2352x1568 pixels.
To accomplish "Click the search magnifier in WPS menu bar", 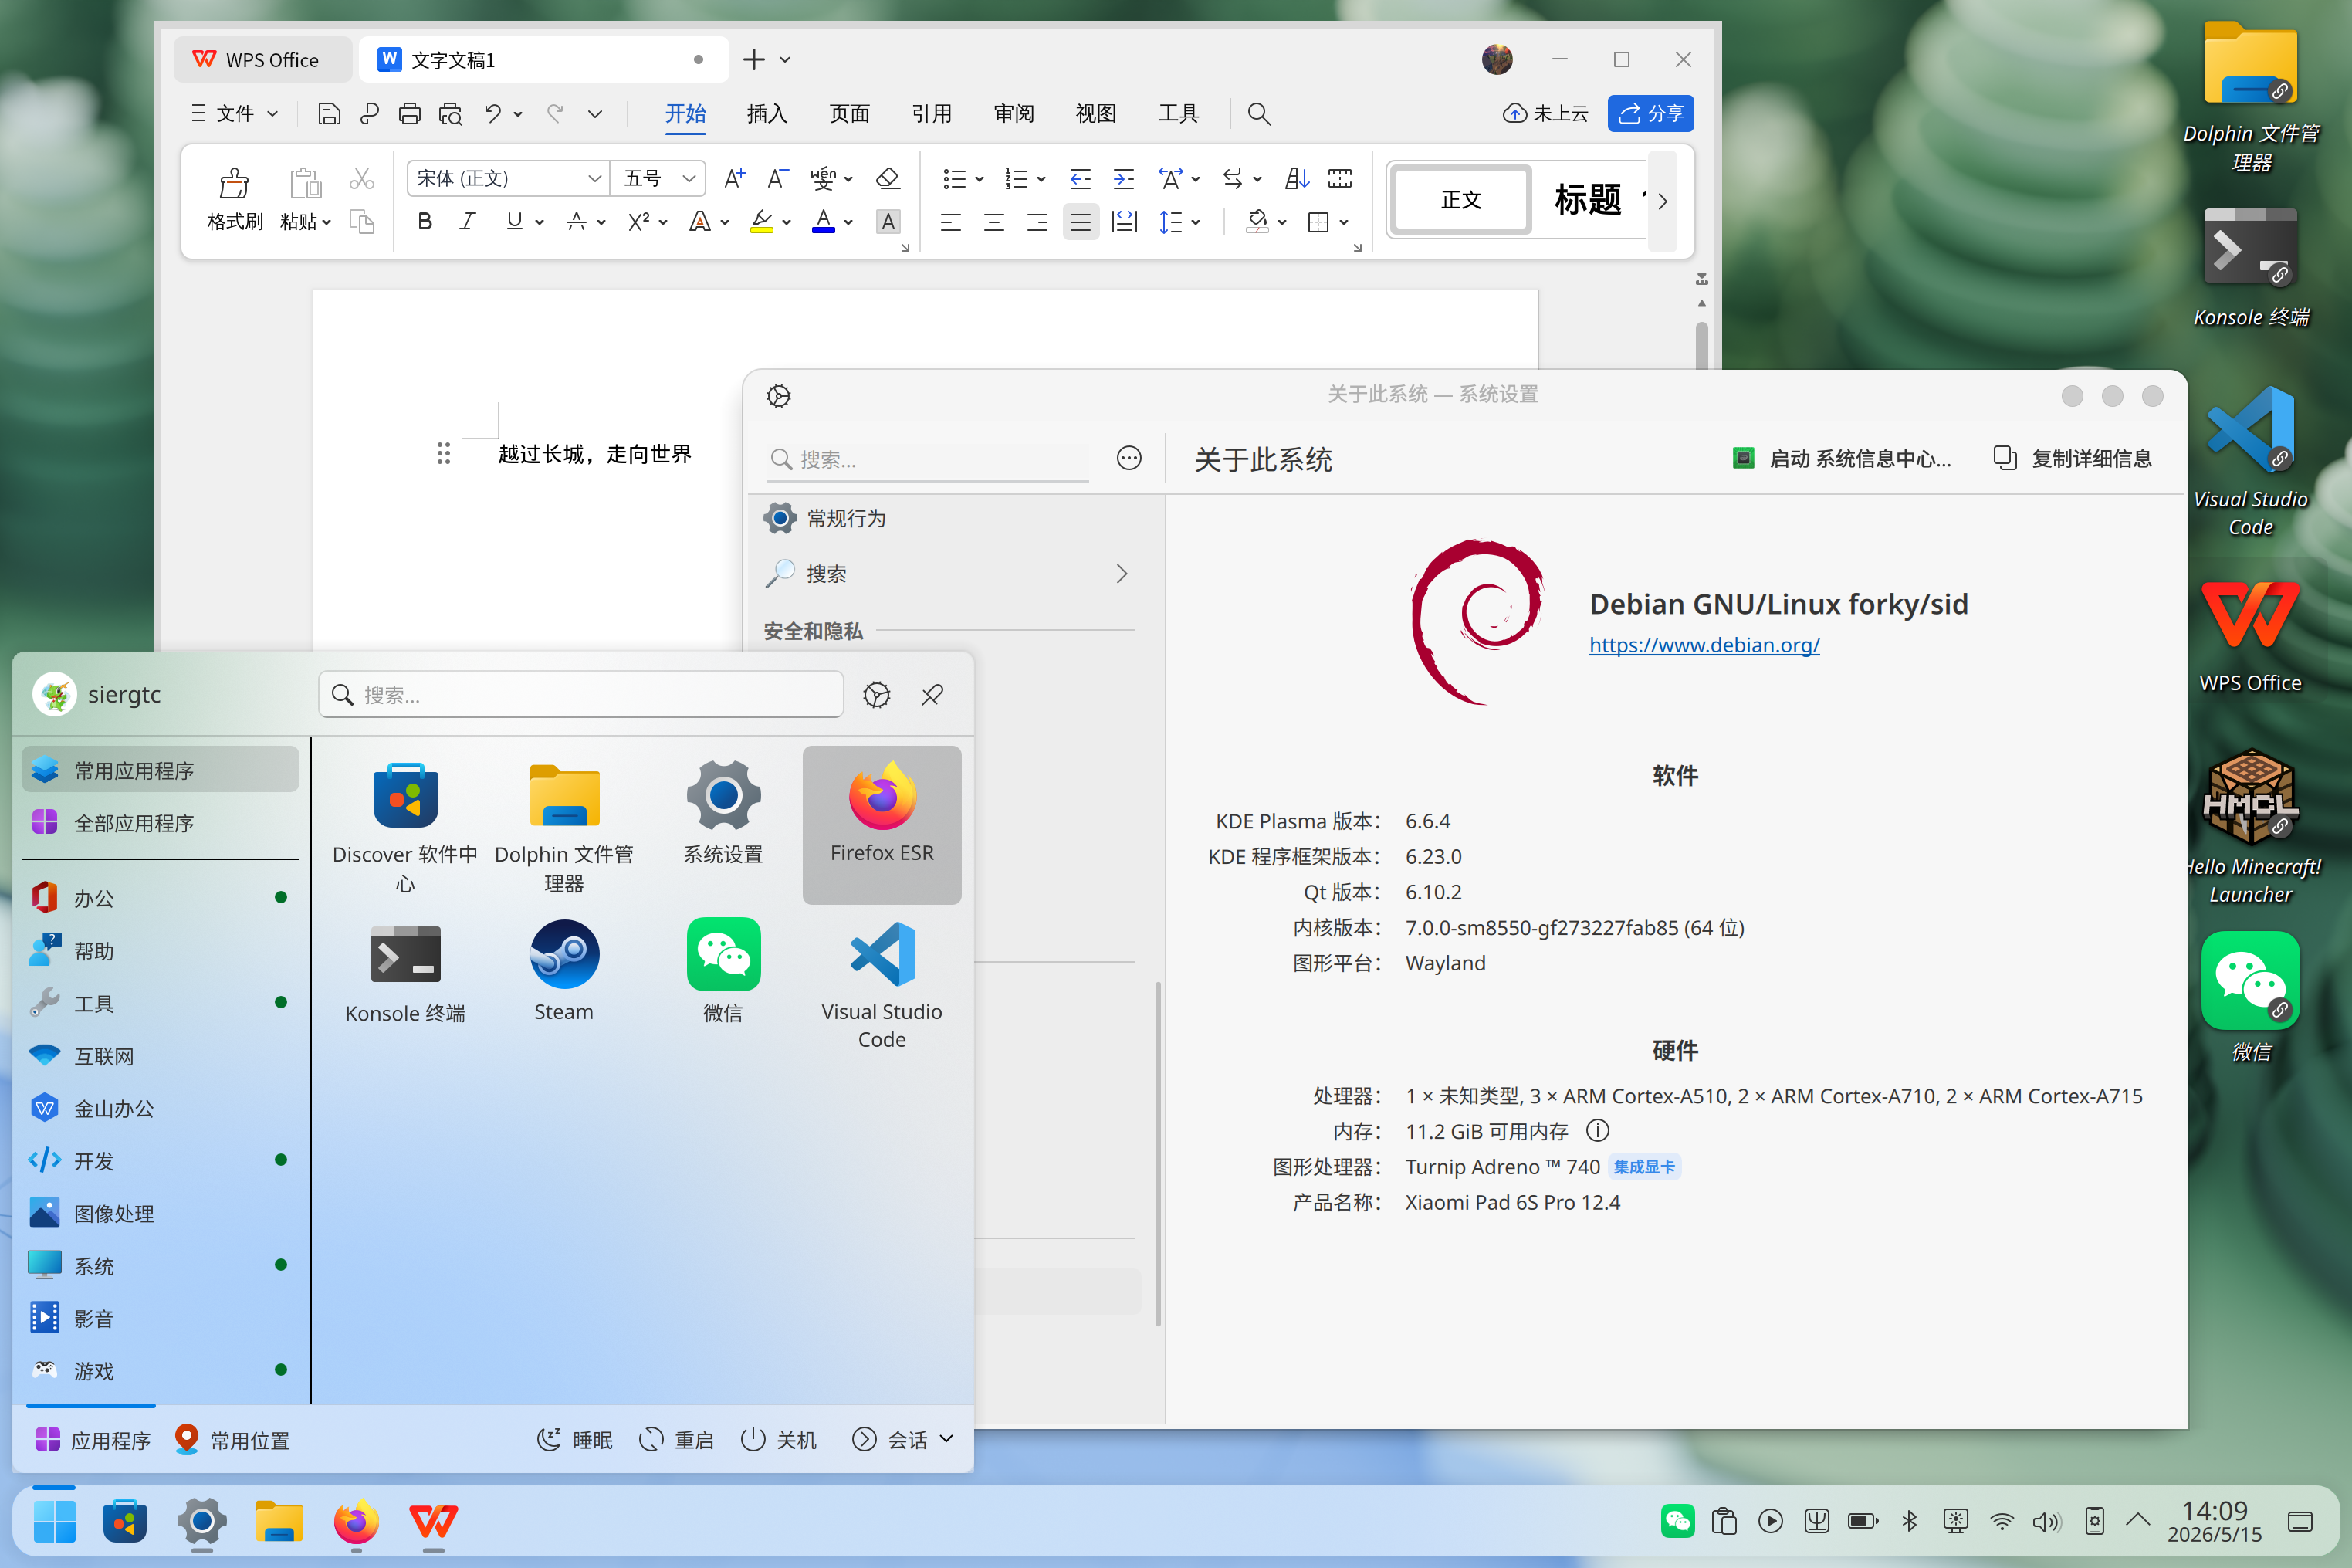I will [x=1260, y=114].
